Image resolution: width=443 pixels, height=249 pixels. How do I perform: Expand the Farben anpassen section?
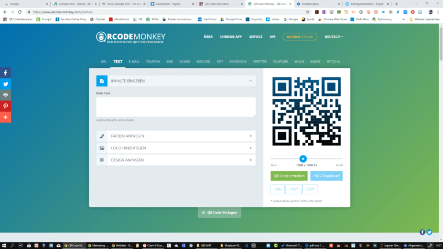point(251,136)
